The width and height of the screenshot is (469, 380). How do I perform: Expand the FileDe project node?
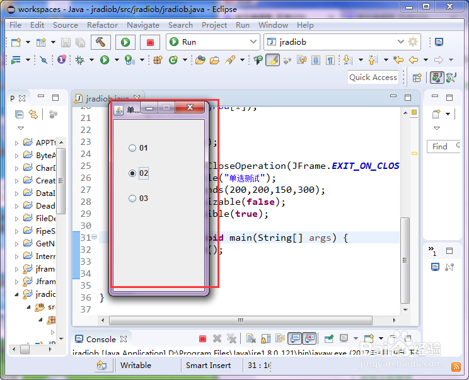click(x=16, y=219)
